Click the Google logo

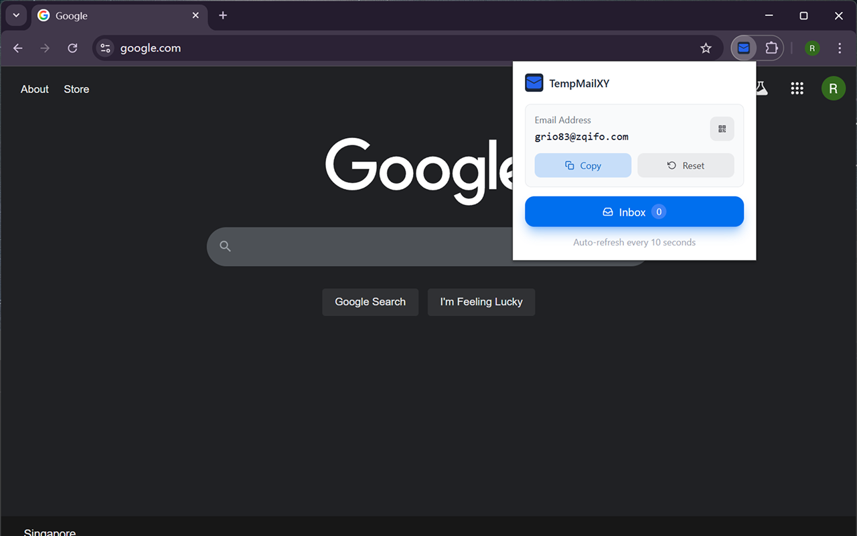click(419, 171)
